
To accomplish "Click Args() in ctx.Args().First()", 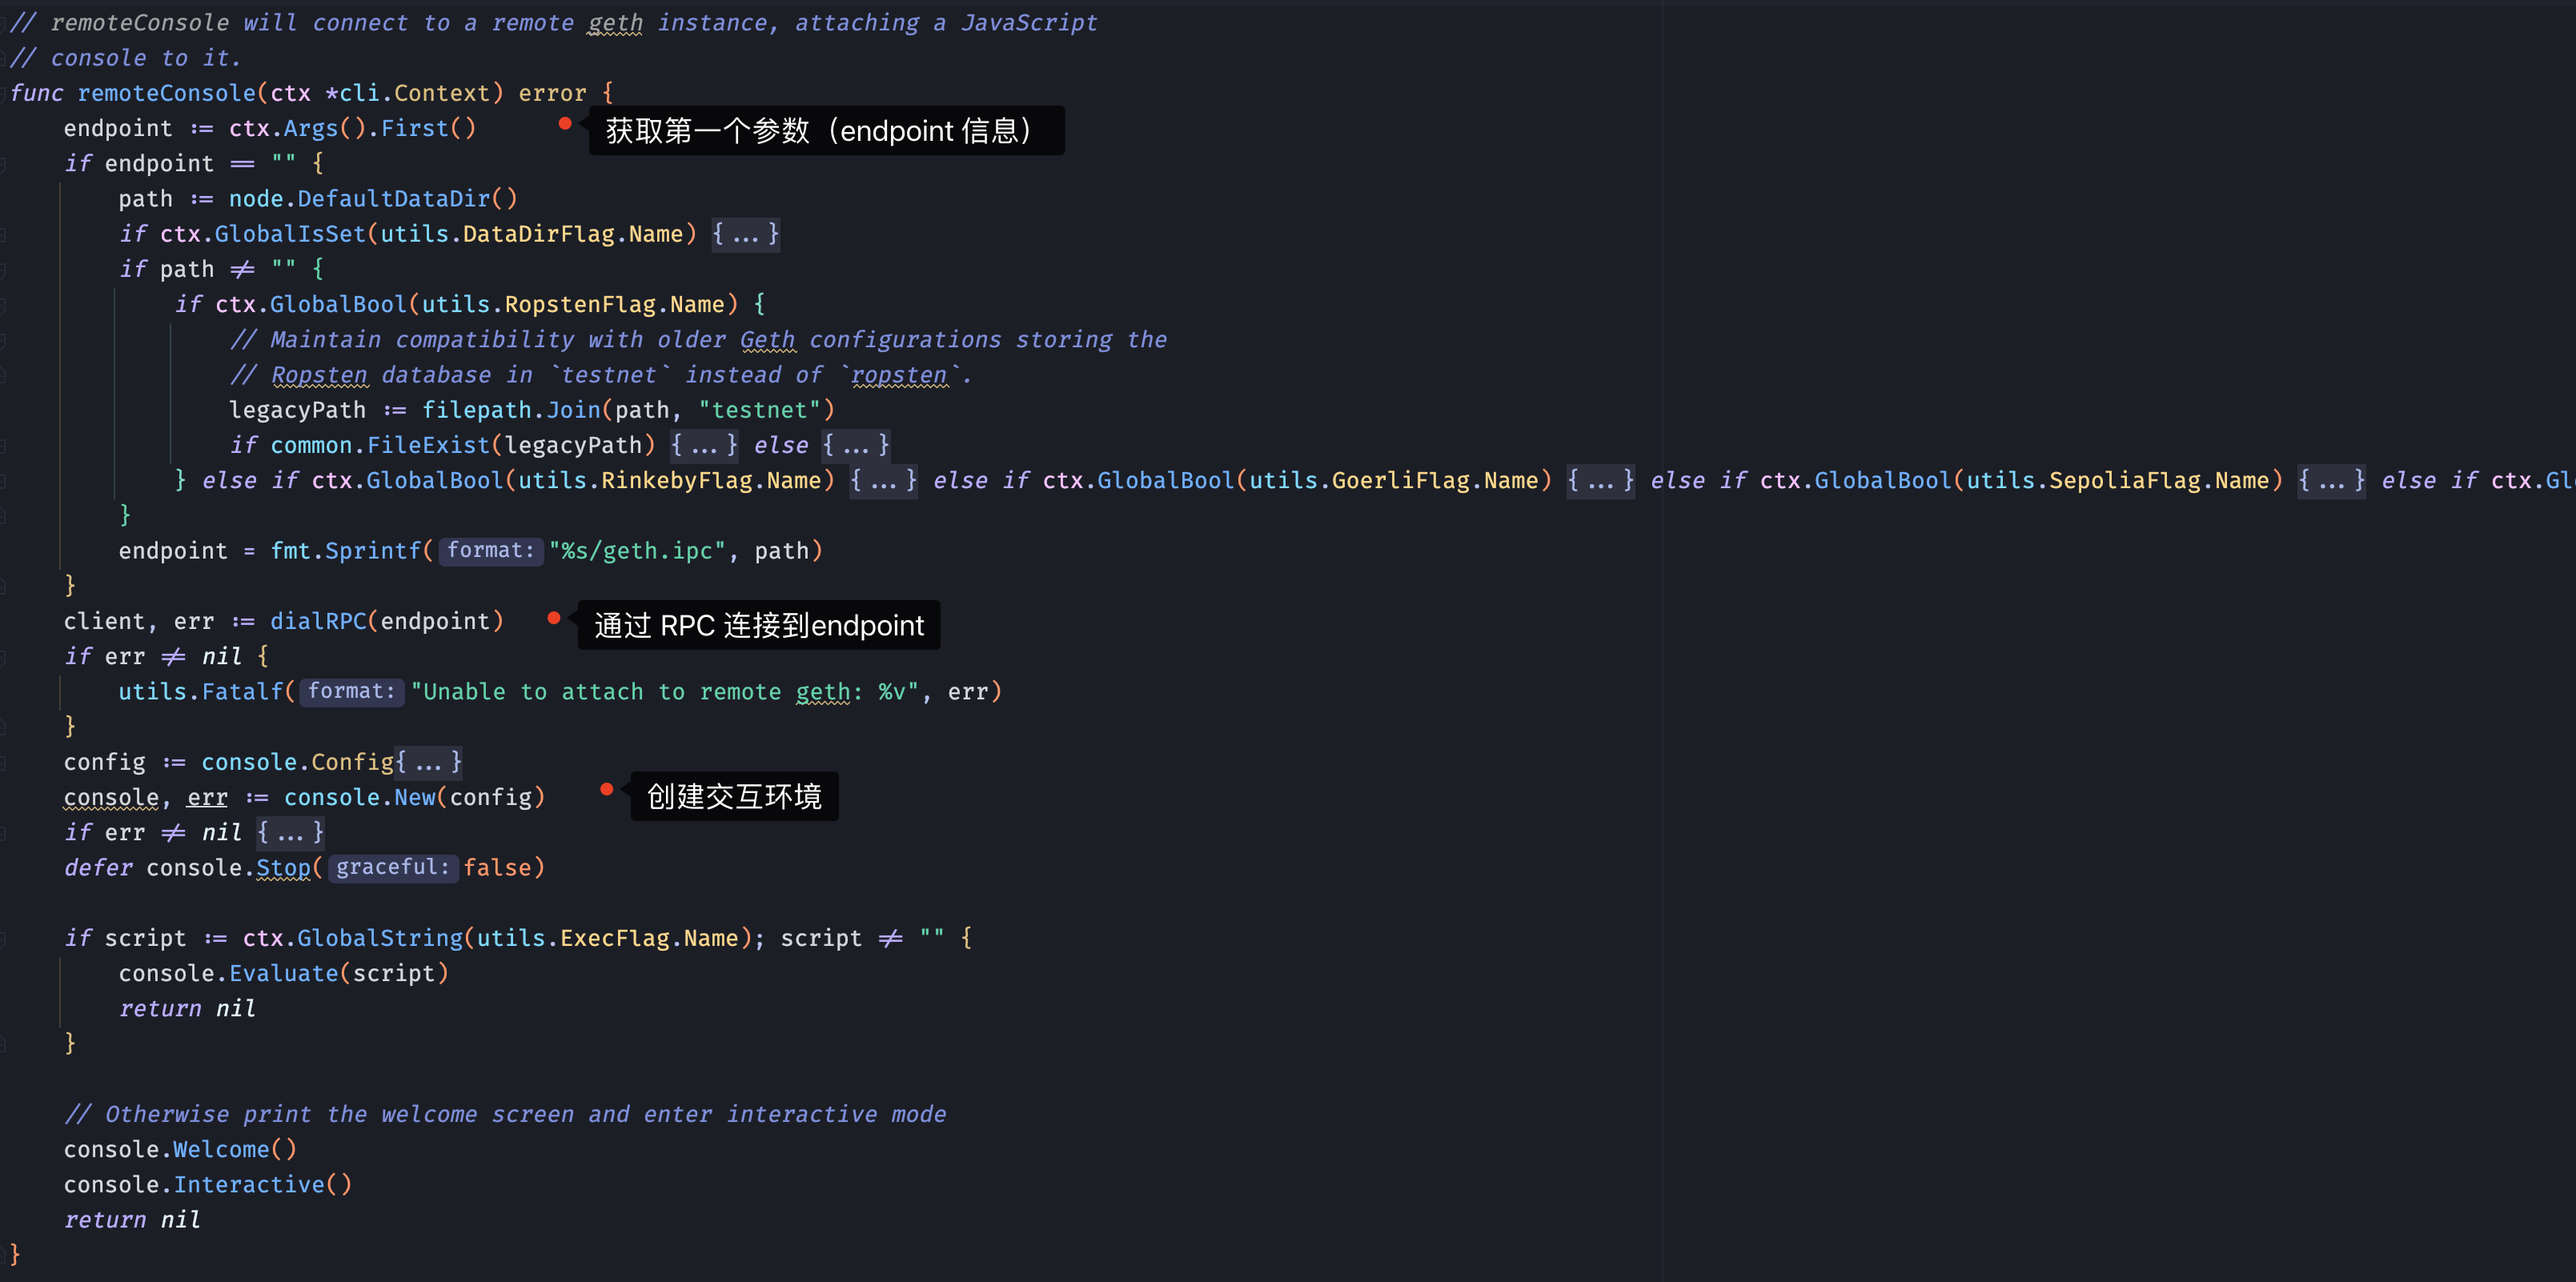I will 324,129.
